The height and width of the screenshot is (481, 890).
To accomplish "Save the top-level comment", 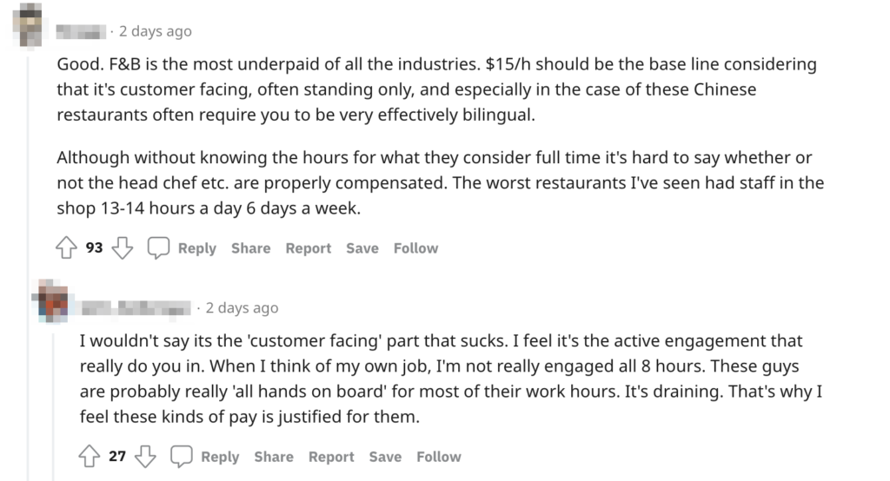I will click(362, 248).
